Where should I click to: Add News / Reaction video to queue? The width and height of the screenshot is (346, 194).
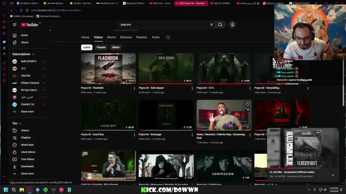tap(247, 110)
